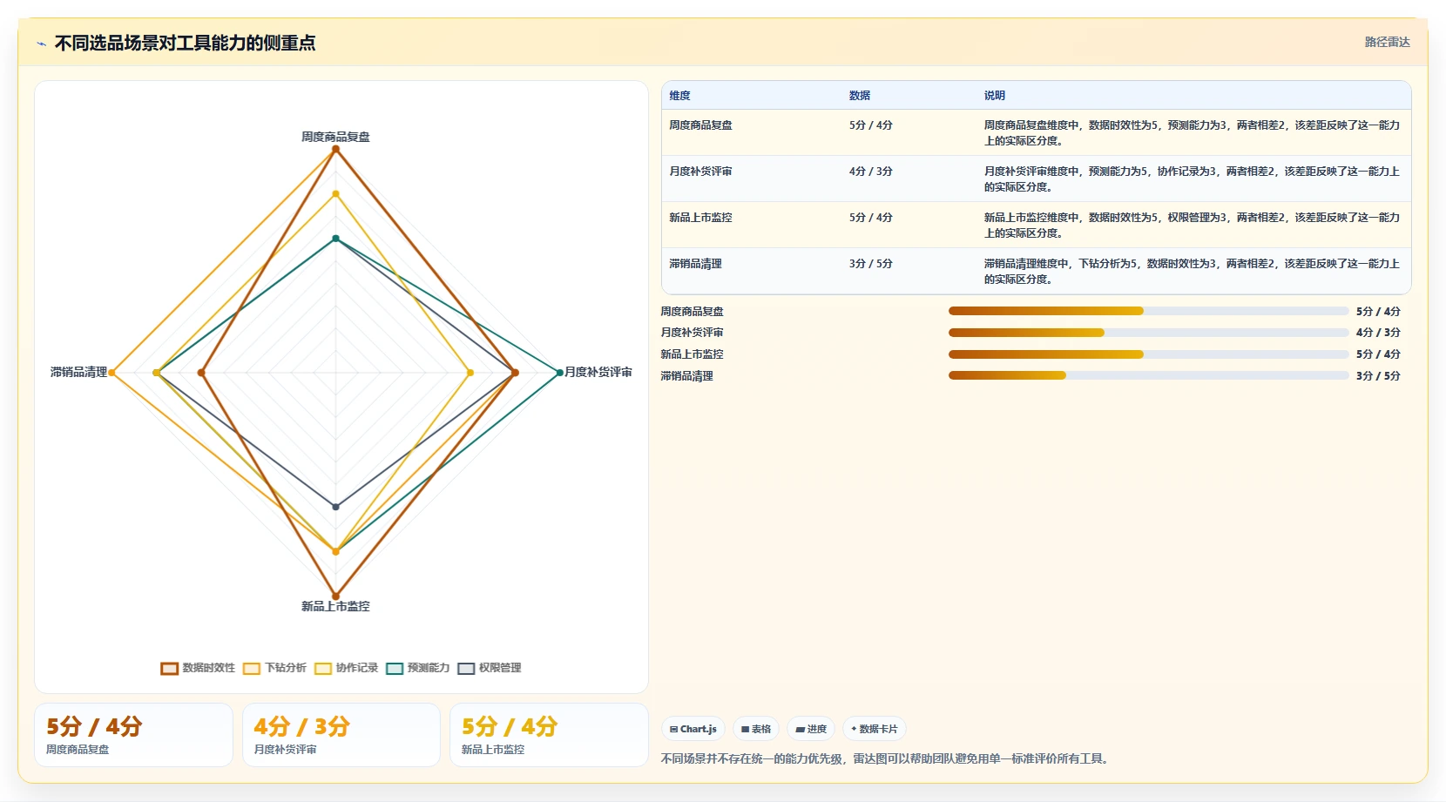Click the 新品上市监控 radar axis label
Viewport: 1446px width, 802px height.
coord(335,606)
